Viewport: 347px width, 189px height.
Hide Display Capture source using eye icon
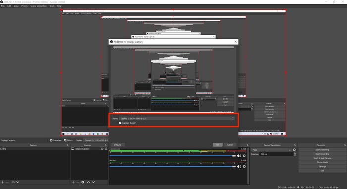pyautogui.click(x=102, y=149)
